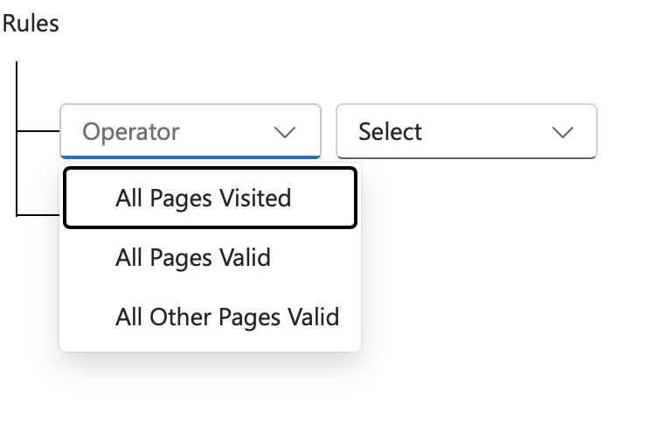This screenshot has width=645, height=446.
Task: Expand the Select combo box
Action: point(466,132)
